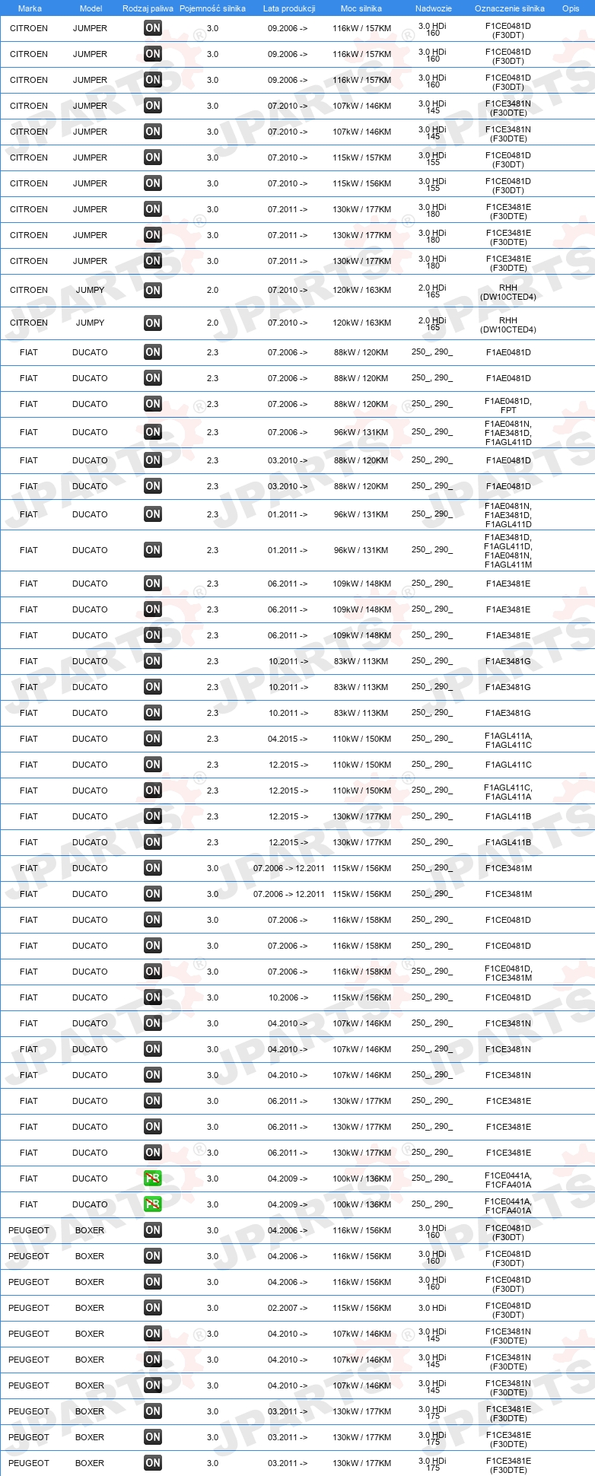Click 'F1CE0481D' in the 10.2006 Ducato row
This screenshot has width=595, height=1476.
coord(508,997)
